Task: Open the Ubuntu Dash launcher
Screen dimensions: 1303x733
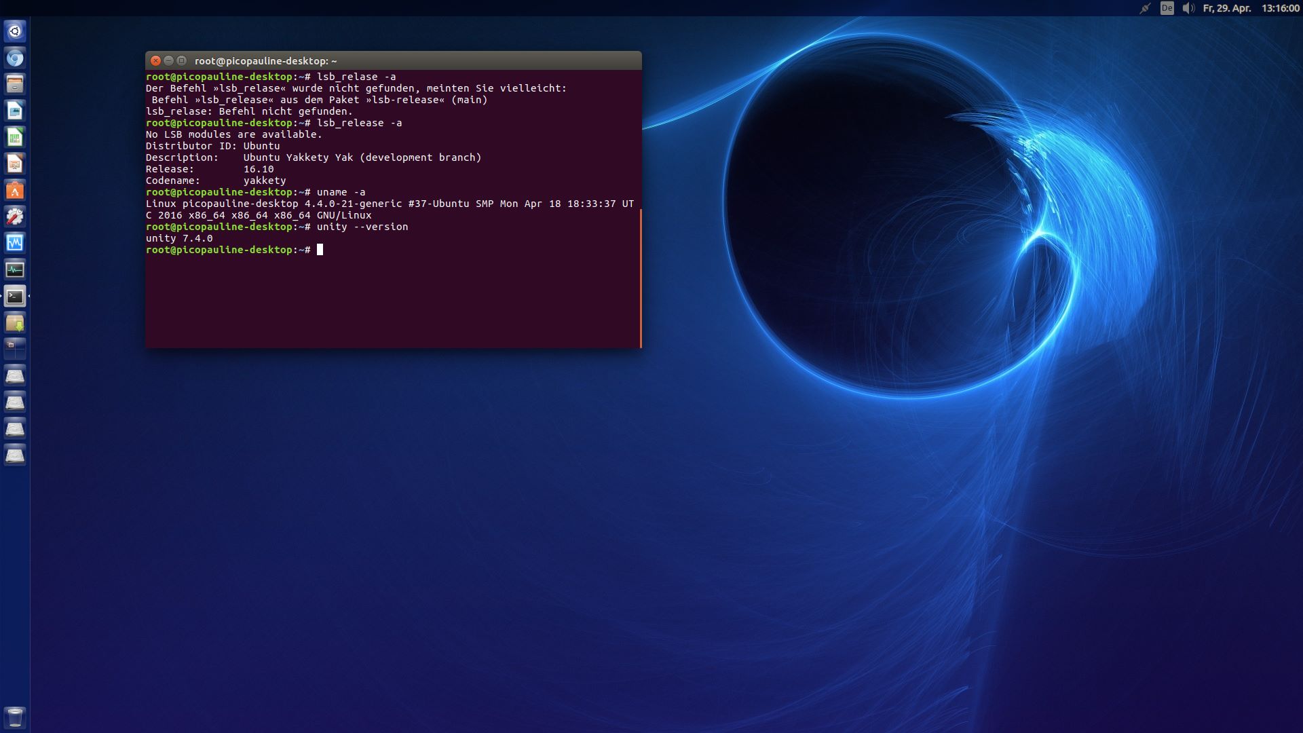Action: tap(15, 31)
